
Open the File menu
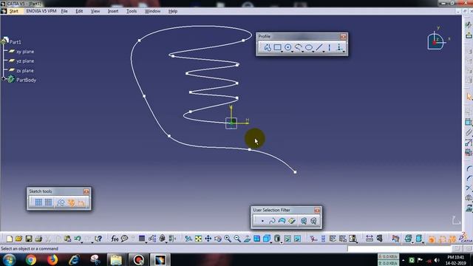tap(64, 11)
